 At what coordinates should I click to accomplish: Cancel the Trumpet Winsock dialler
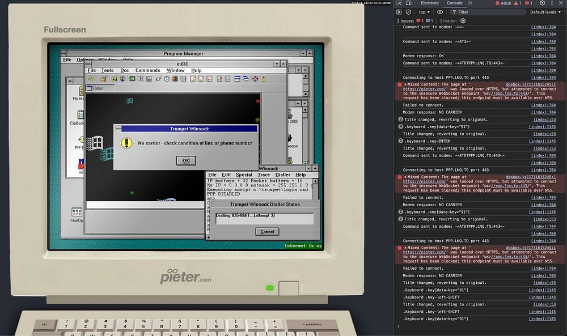pyautogui.click(x=266, y=232)
